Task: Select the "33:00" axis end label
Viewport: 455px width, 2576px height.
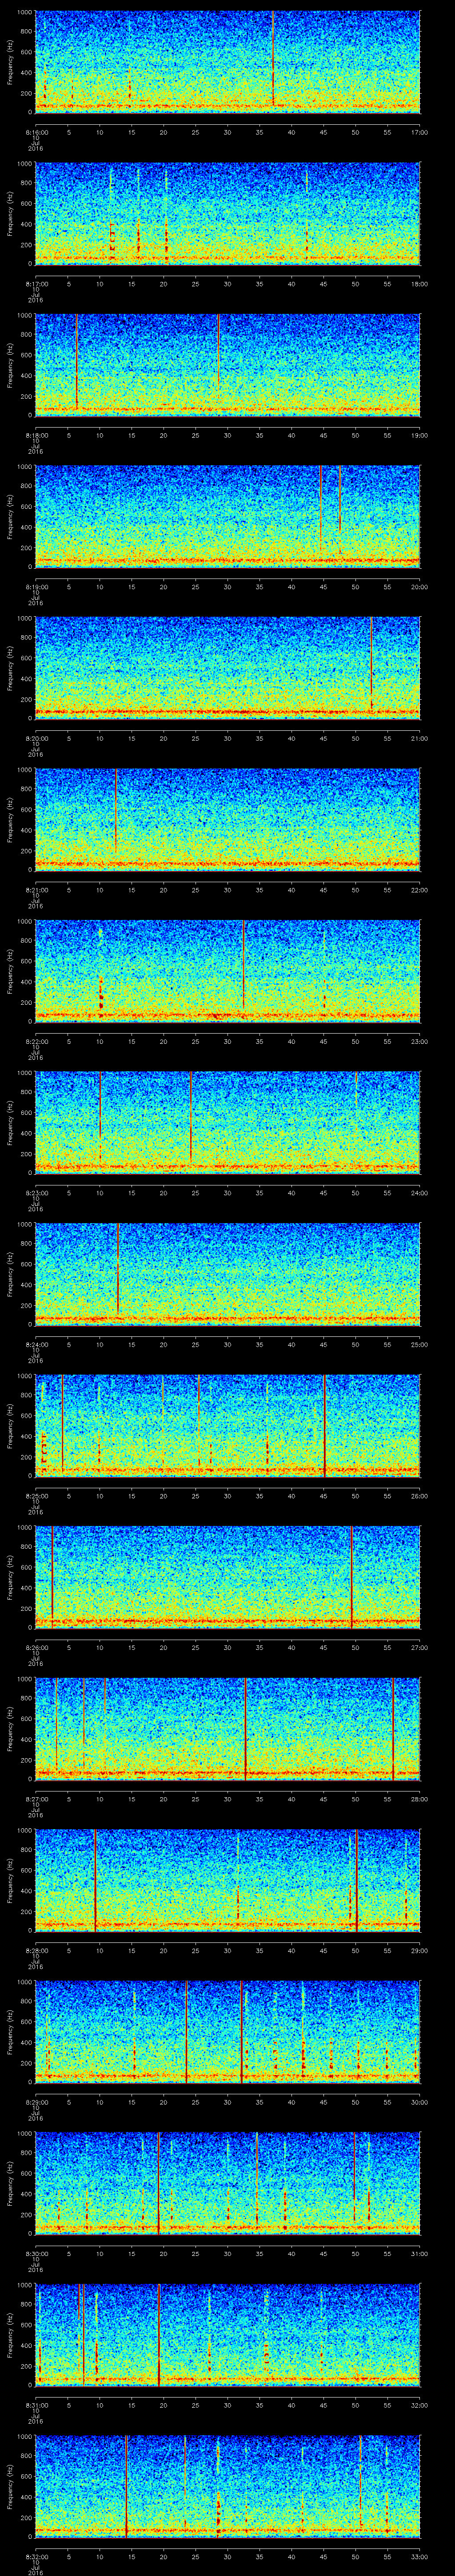Action: (420, 2558)
